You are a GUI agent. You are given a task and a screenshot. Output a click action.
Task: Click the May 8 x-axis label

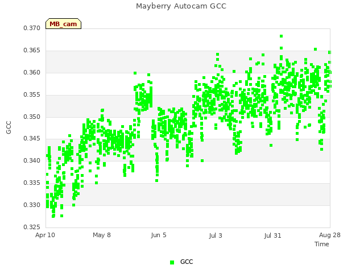102,235
